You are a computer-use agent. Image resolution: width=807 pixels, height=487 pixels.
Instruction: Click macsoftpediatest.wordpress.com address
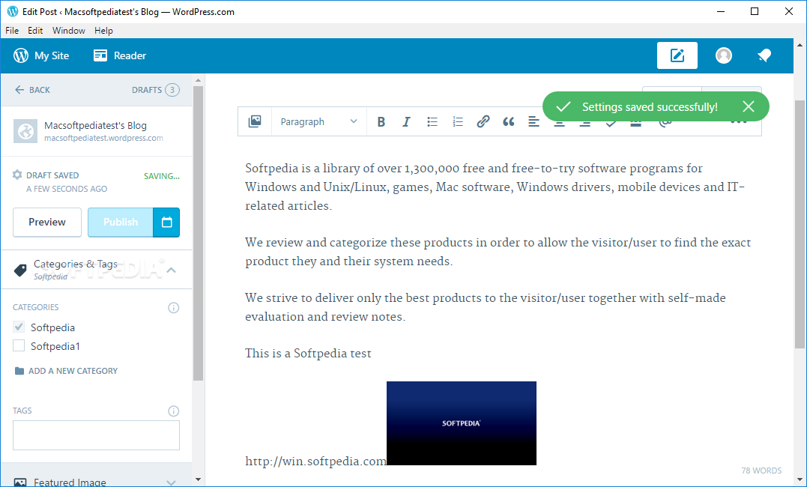point(103,138)
